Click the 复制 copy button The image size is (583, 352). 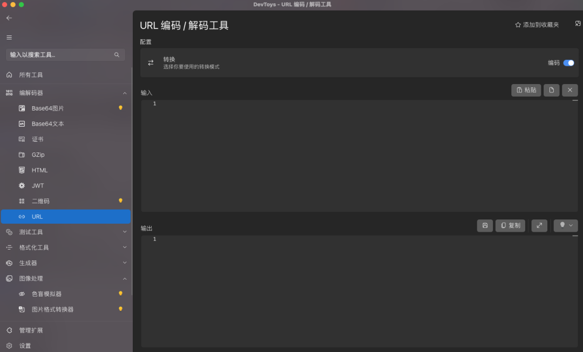[x=510, y=226]
